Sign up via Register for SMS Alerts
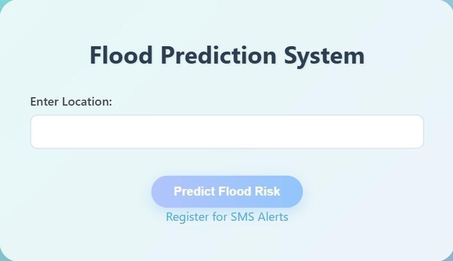The width and height of the screenshot is (453, 261). coord(227,217)
